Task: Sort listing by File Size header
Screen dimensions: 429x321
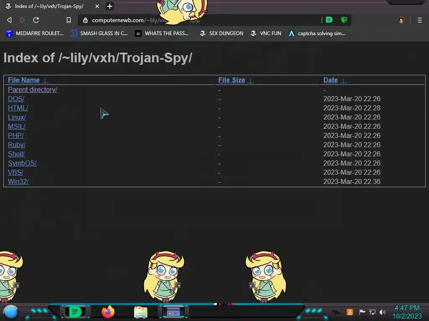Action: [x=231, y=80]
